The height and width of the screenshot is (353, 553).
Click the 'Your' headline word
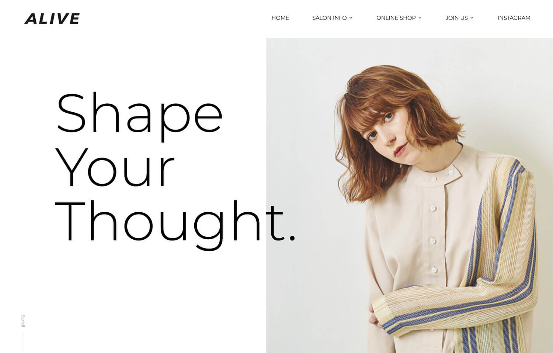point(115,168)
